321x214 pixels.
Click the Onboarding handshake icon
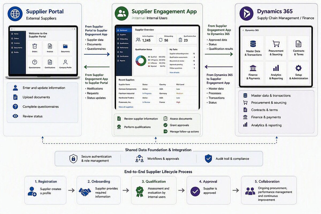85,192
